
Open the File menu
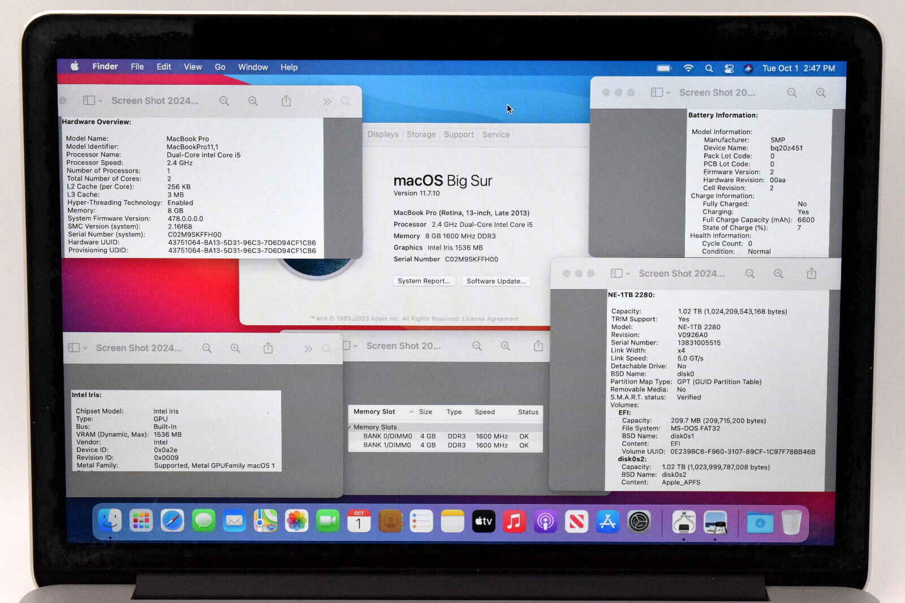click(137, 67)
